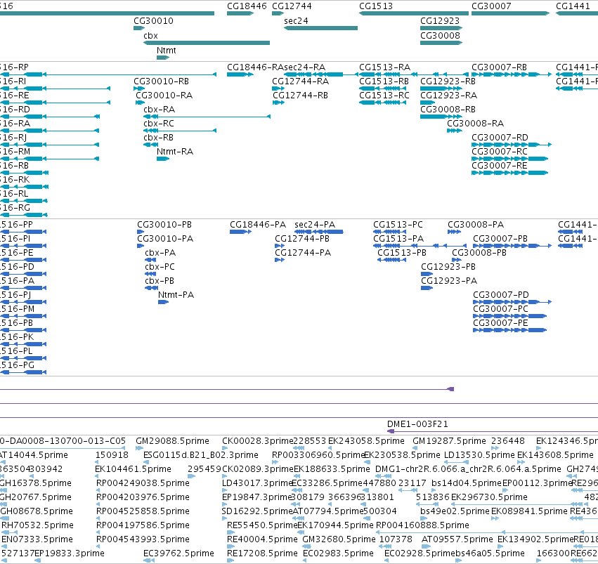Click protein cbx-PA
The width and height of the screenshot is (598, 564).
click(x=160, y=253)
